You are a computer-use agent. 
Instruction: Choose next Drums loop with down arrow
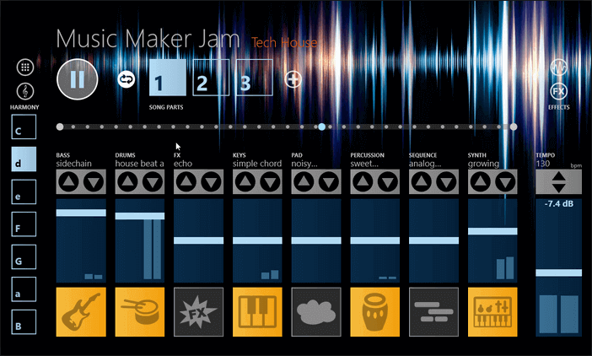[x=153, y=182]
